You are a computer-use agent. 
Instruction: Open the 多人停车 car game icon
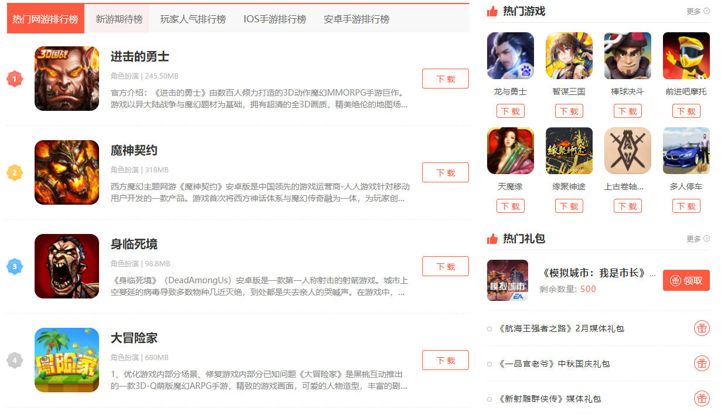pyautogui.click(x=686, y=151)
